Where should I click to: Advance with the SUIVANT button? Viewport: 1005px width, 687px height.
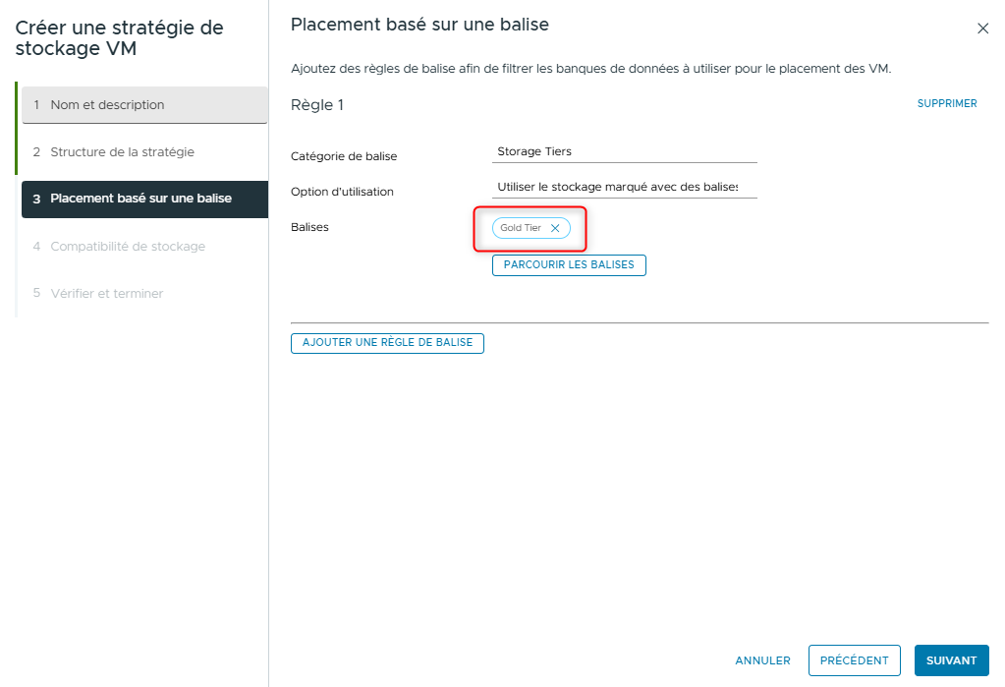click(x=950, y=659)
